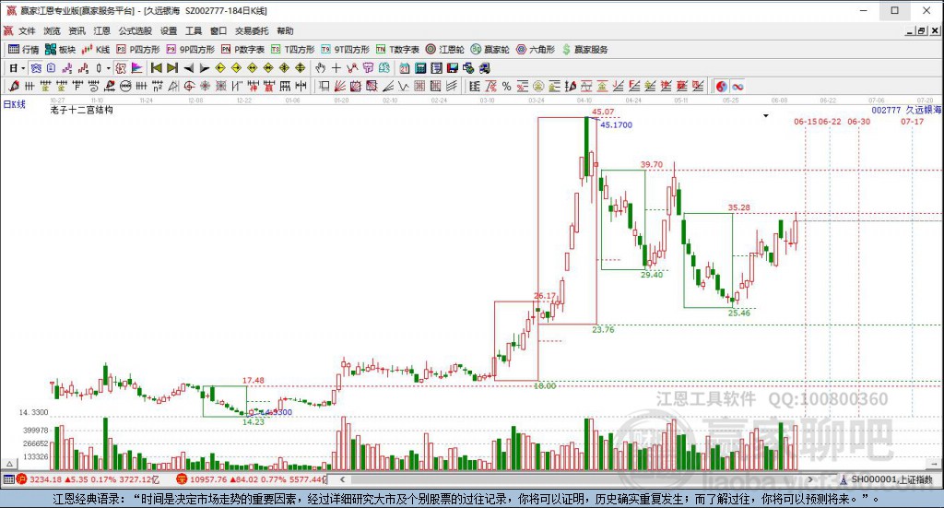
Task: Click the 板块 toolbar button
Action: [x=61, y=50]
